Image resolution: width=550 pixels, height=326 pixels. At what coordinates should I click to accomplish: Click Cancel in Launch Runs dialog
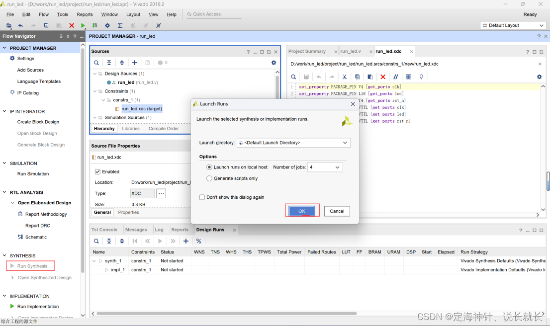point(337,211)
